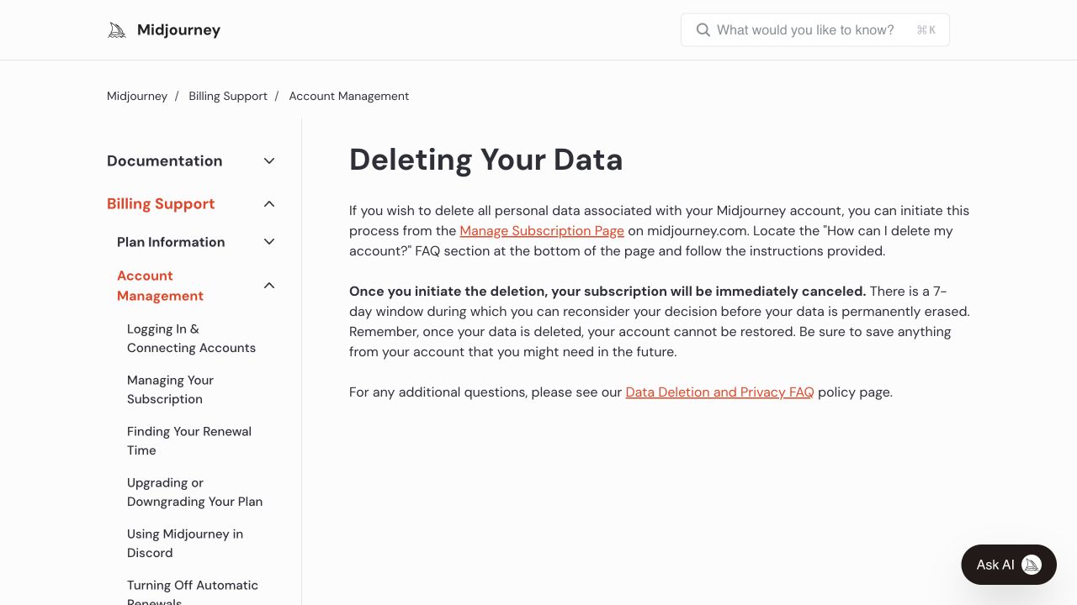Viewport: 1077px width, 605px height.
Task: Open Upgrading or Downgrading Your Plan
Action: [194, 492]
